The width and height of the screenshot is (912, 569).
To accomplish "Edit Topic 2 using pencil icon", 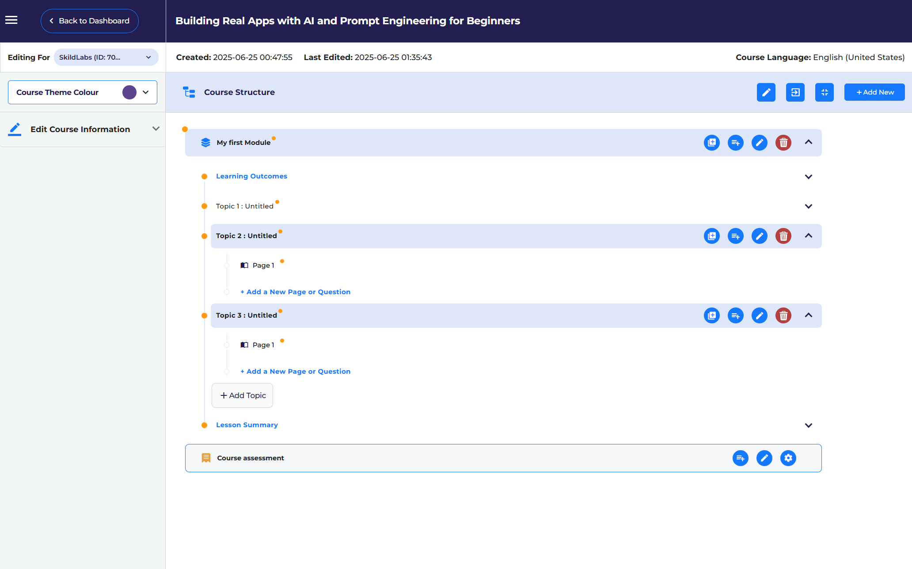I will pyautogui.click(x=759, y=236).
